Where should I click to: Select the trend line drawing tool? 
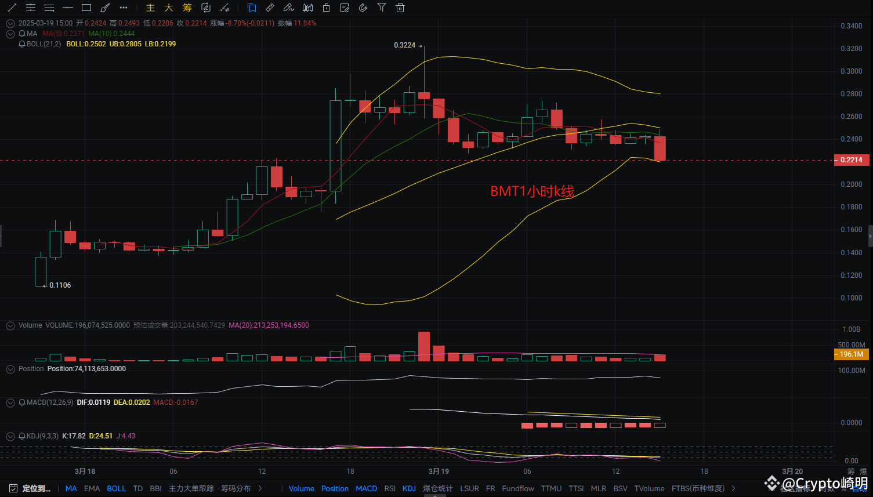pos(12,8)
